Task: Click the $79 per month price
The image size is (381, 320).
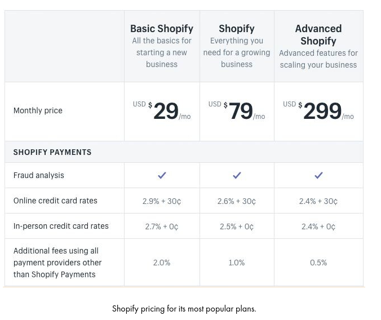Action: [x=241, y=111]
